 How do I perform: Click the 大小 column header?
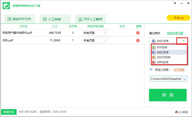55,26
